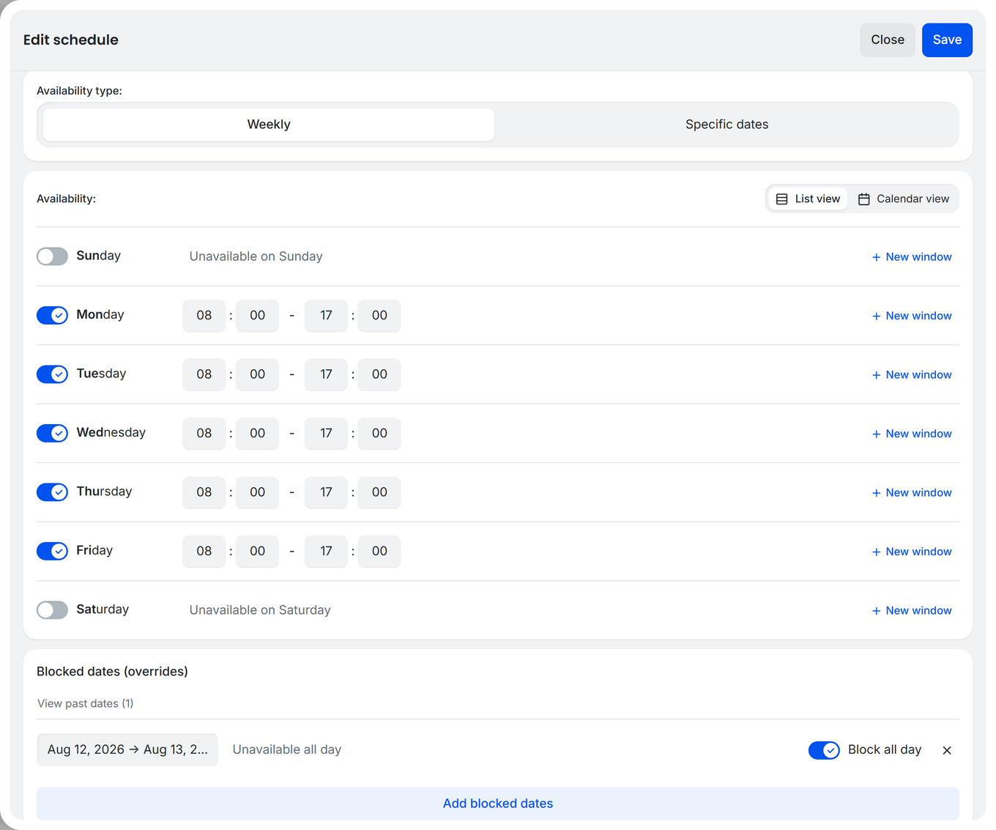Edit Wednesday end minutes field
The width and height of the screenshot is (996, 830).
tap(379, 434)
